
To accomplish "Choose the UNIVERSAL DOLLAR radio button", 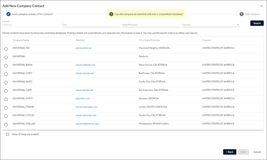I will [6, 125].
